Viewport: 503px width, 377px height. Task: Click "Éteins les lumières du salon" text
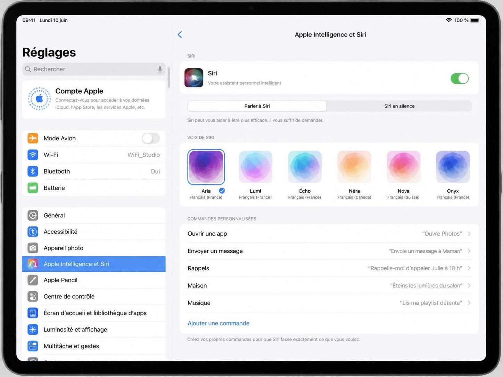[x=426, y=285]
